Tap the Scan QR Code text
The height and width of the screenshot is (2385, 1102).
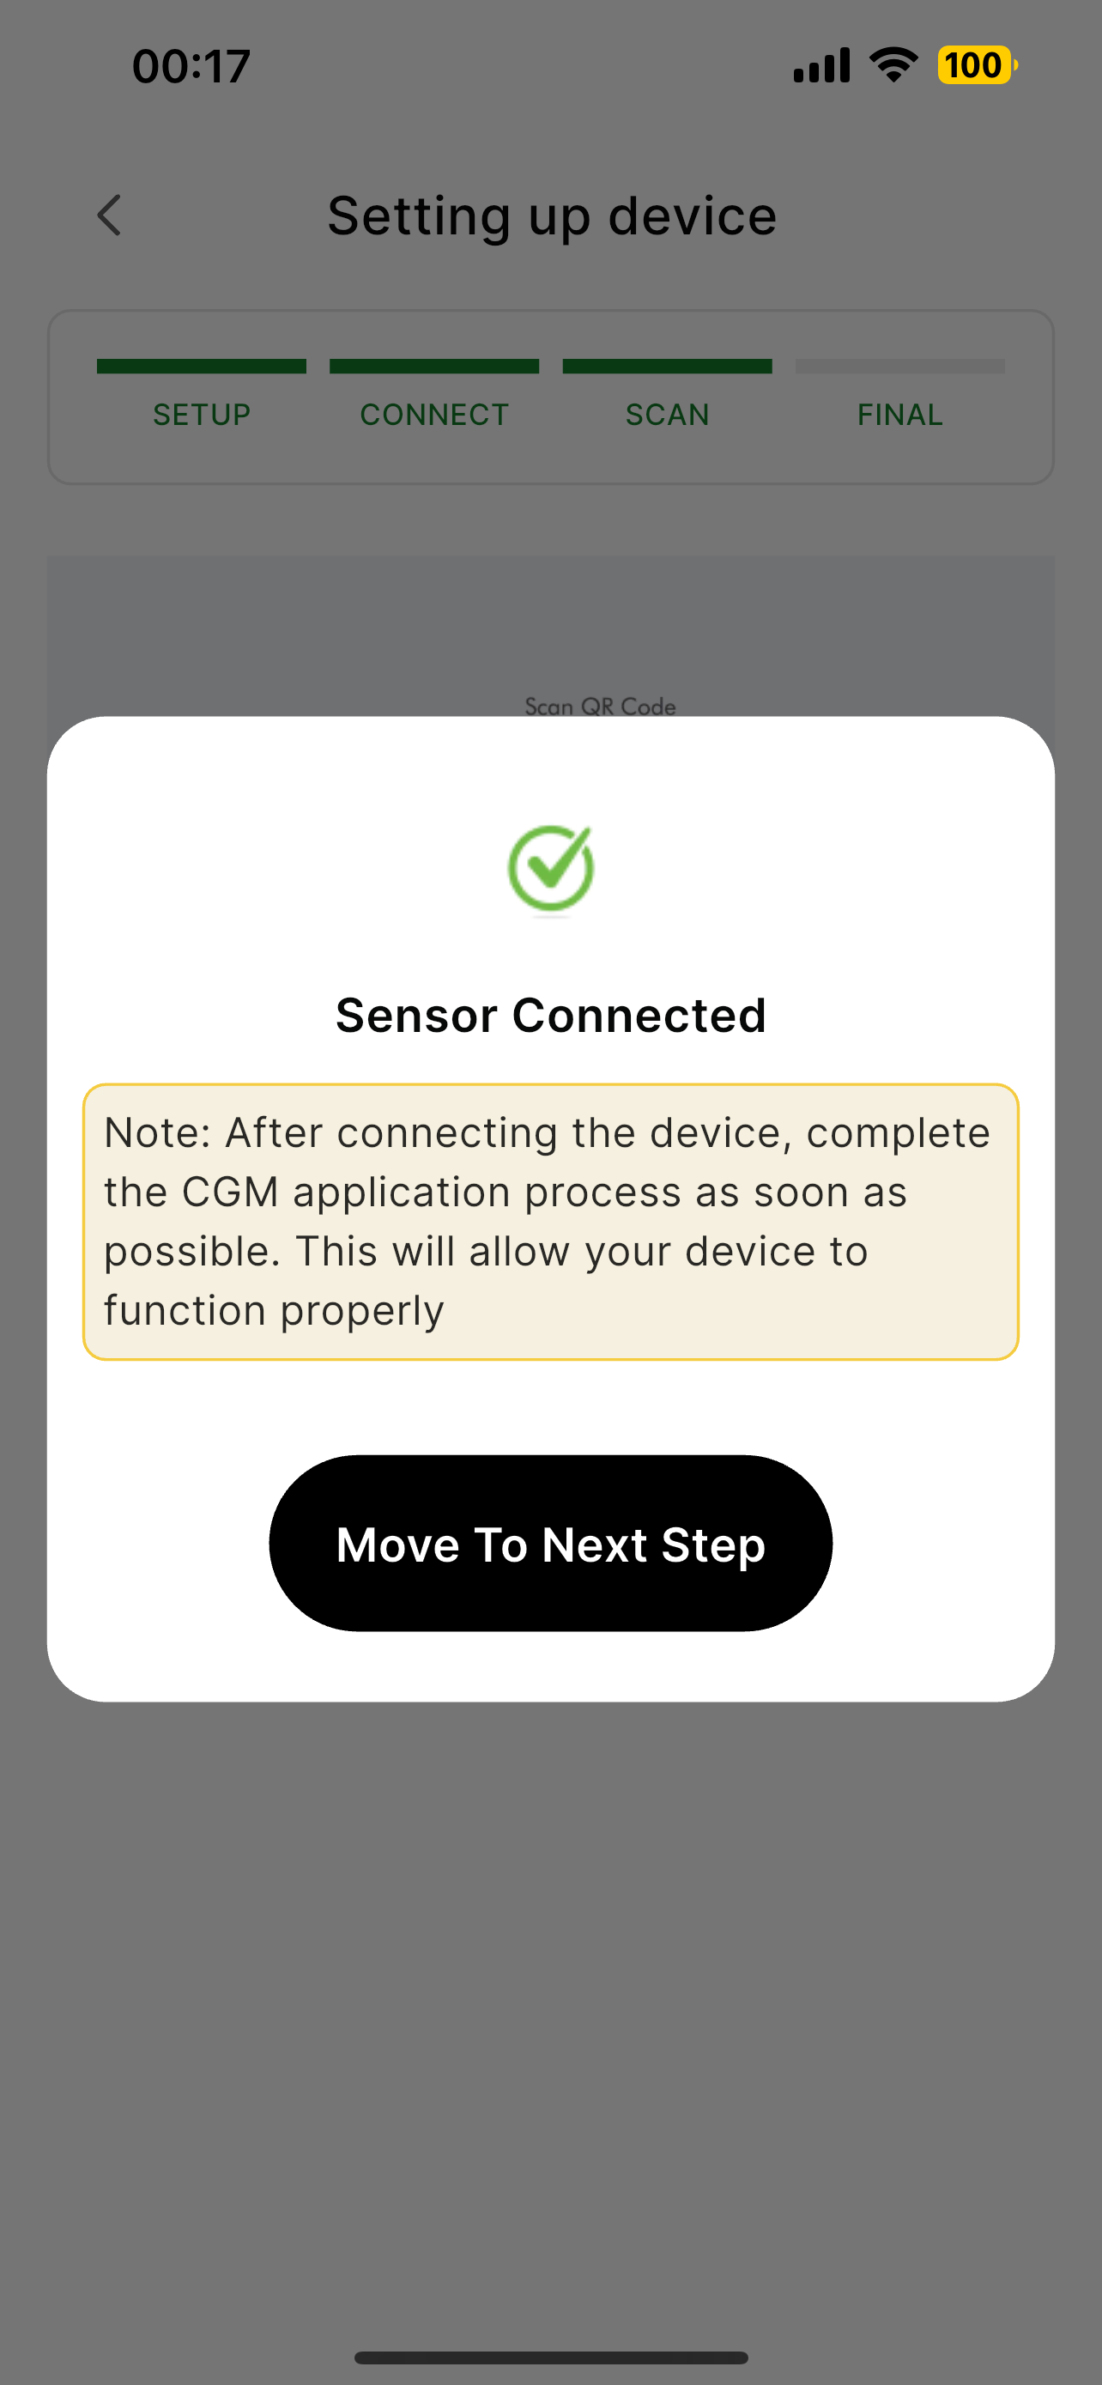601,707
